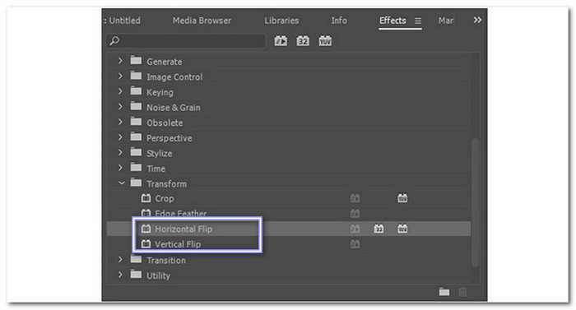Click the YUV badge on Horizontal Flip row
Viewport: 576px width, 310px height.
point(402,229)
